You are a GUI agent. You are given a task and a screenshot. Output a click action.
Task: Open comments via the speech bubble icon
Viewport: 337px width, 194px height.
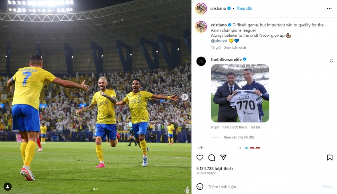pyautogui.click(x=211, y=158)
